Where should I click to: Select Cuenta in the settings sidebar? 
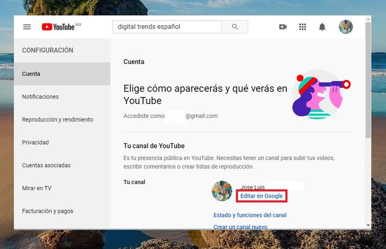[62, 74]
